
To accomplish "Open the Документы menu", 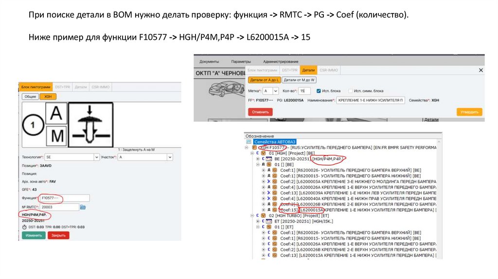I will 209,62.
